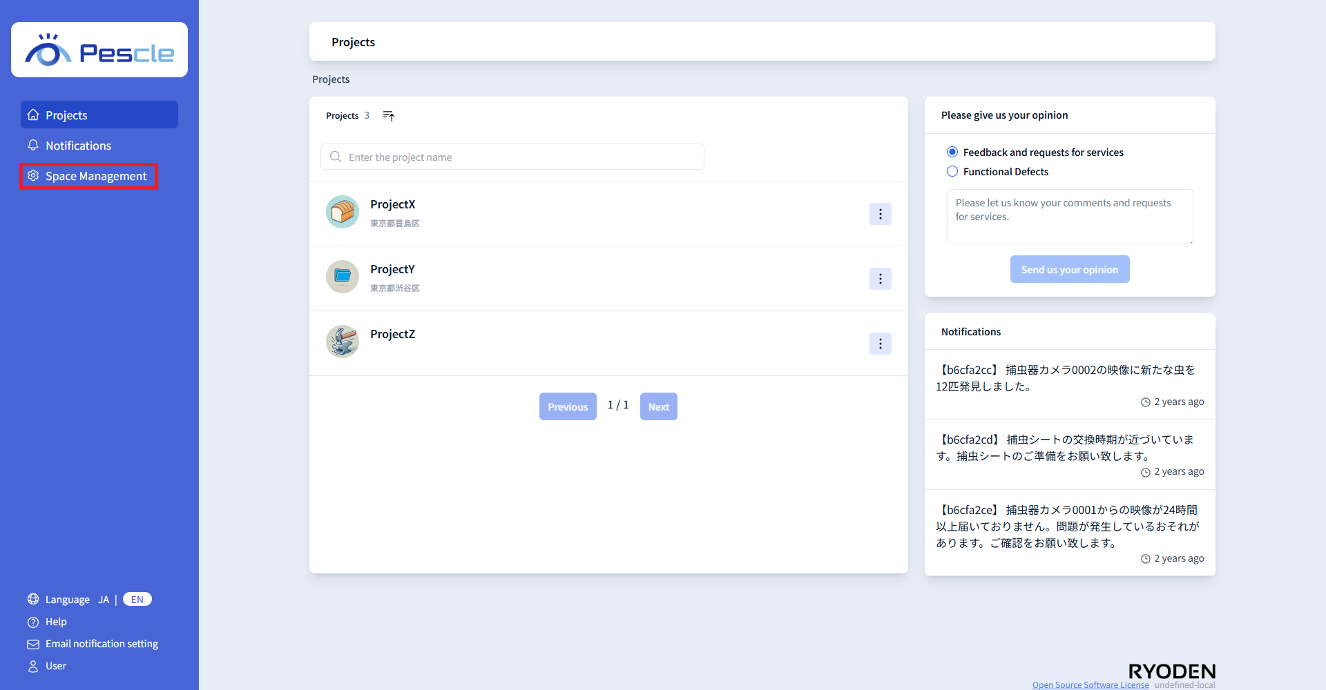Expand the options menu for ProjectZ
Image resolution: width=1326 pixels, height=690 pixels.
(x=880, y=344)
